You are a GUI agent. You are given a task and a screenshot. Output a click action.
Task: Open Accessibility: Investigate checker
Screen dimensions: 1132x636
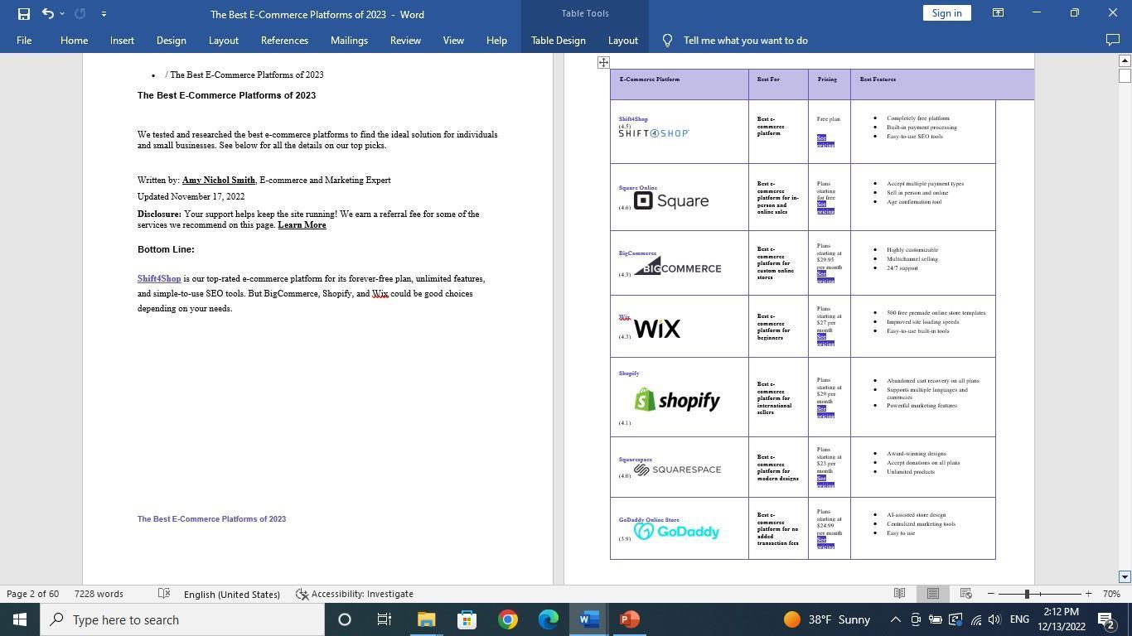pos(355,594)
